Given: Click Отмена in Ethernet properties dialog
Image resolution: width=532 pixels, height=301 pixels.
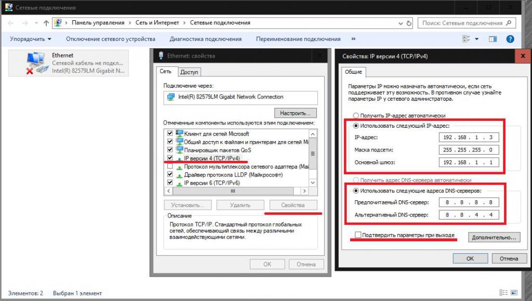Looking at the screenshot, I should point(306,264).
